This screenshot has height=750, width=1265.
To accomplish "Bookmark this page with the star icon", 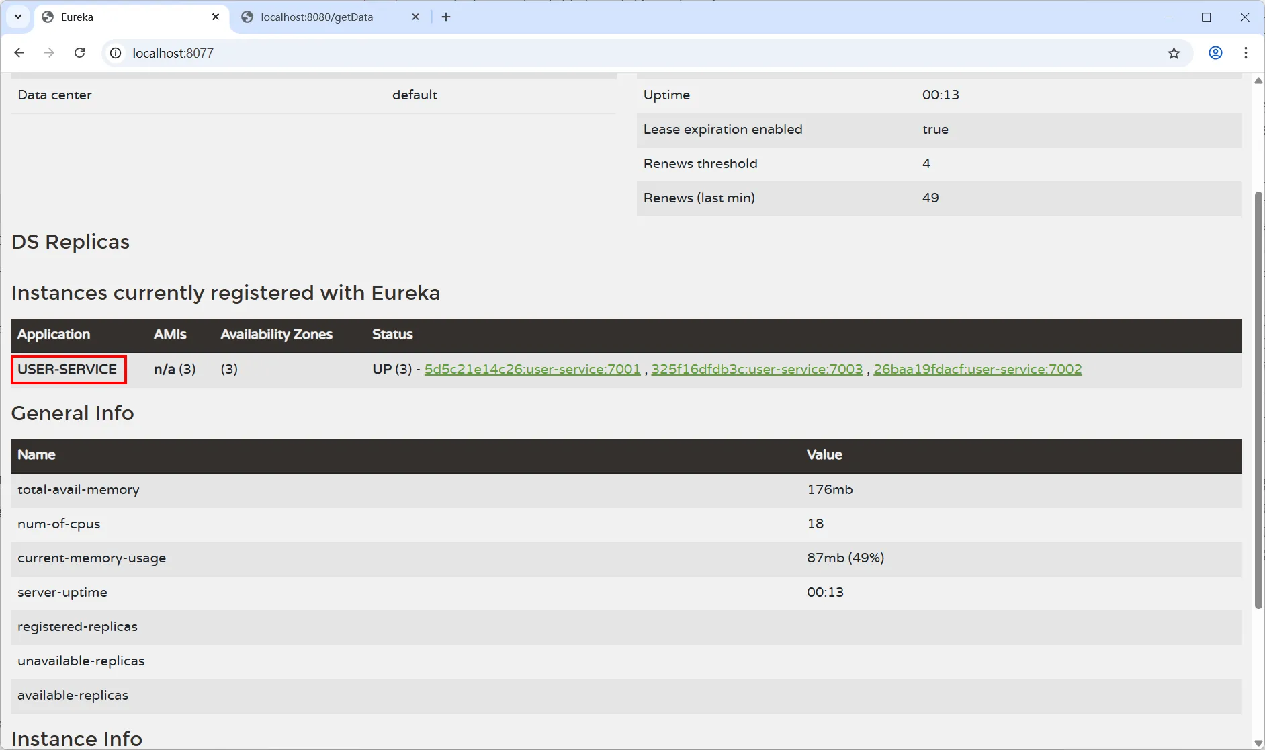I will pyautogui.click(x=1174, y=53).
